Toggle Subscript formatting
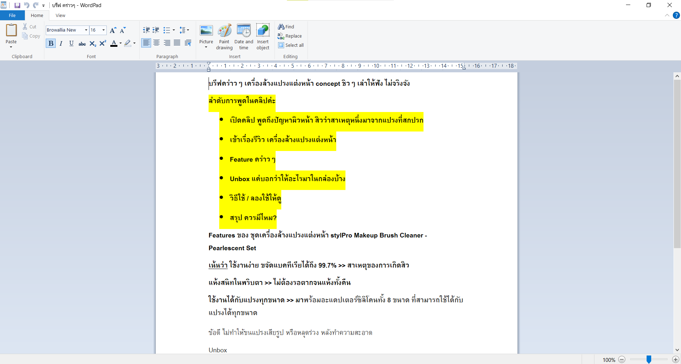Viewport: 681px width, 364px height. (93, 43)
